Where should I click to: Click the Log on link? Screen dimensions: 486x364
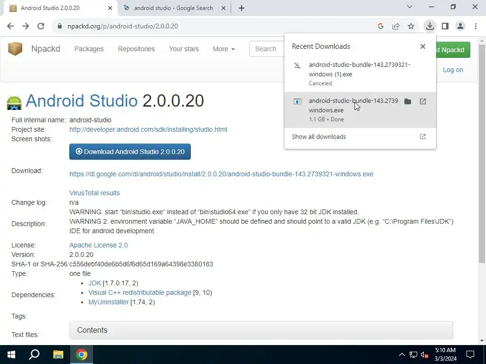(x=453, y=70)
